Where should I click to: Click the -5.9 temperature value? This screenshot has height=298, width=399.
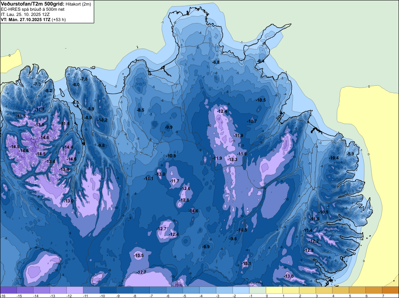(351, 154)
